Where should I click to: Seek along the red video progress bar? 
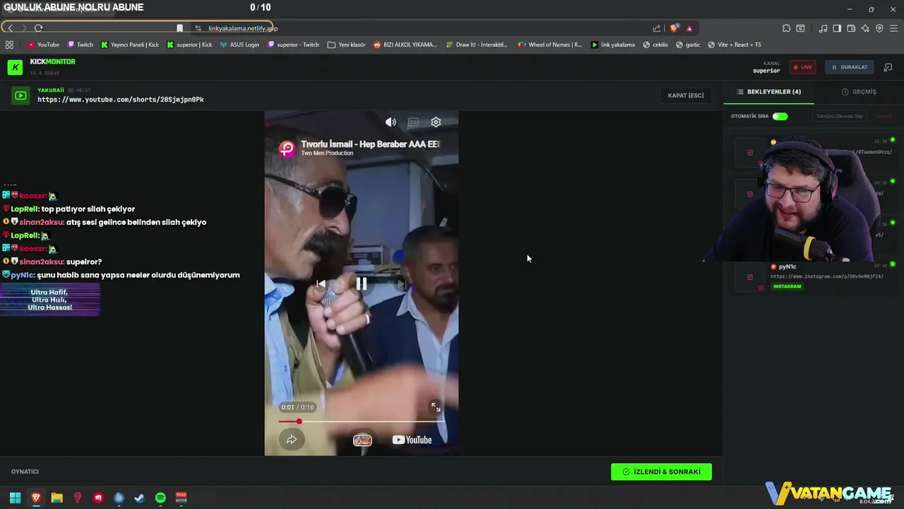click(x=361, y=421)
